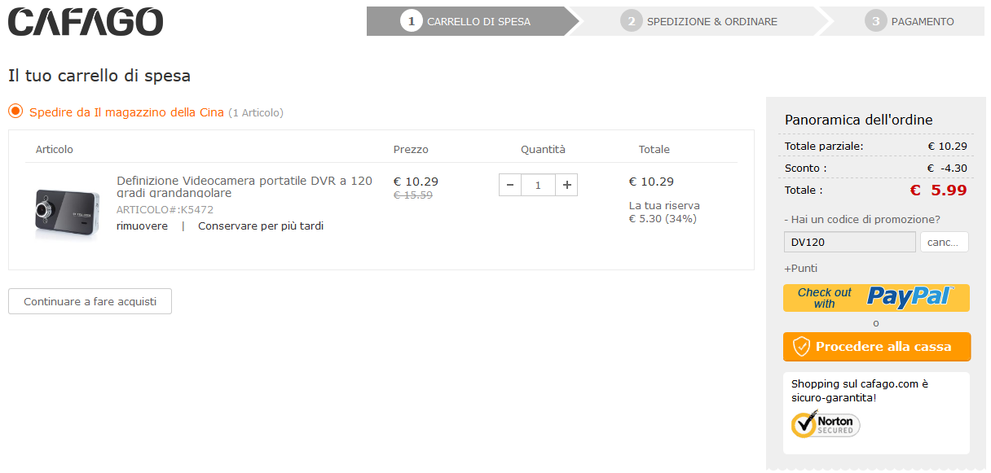Check out with the PayPal button

click(x=876, y=298)
